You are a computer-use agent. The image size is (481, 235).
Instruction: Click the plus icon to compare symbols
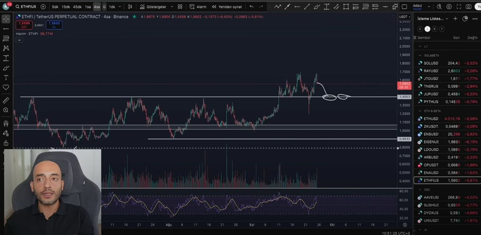tap(43, 7)
